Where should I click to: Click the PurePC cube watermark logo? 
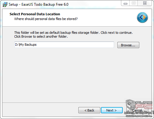pos(131,105)
